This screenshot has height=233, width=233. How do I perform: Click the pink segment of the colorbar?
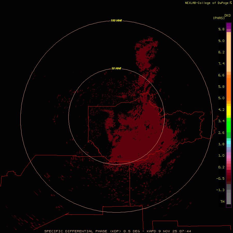(x=229, y=157)
